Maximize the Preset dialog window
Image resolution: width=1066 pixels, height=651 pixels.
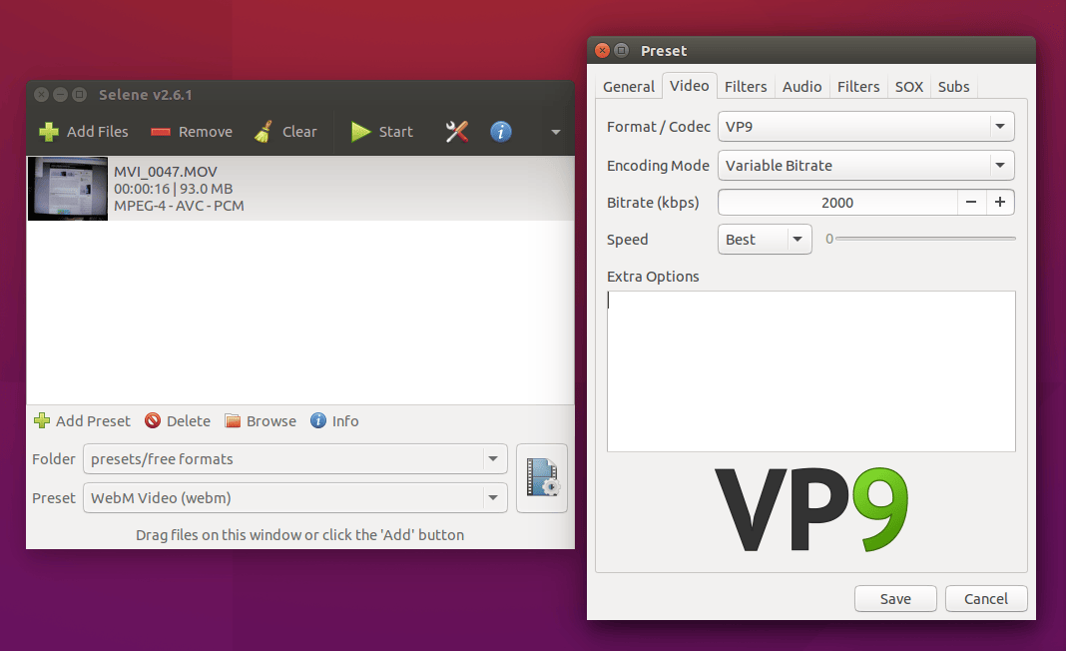pyautogui.click(x=622, y=50)
